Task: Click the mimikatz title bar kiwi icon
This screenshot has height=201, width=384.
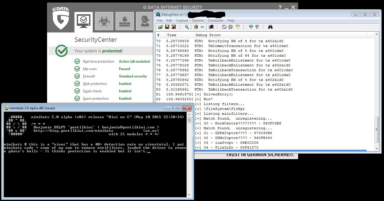Action: (x=6, y=108)
